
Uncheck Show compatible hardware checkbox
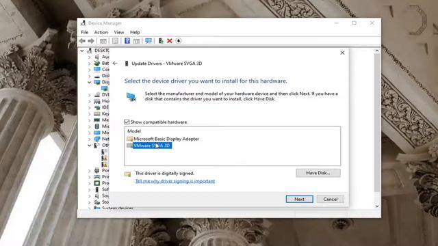(127, 122)
